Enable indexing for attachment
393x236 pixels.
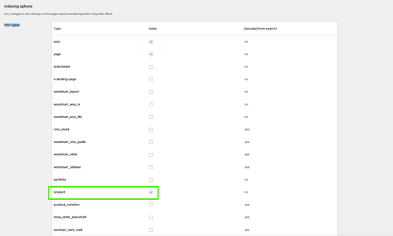point(151,67)
